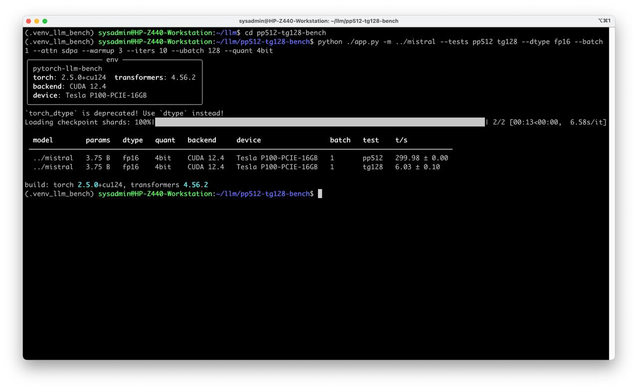The height and width of the screenshot is (390, 638).
Task: Click the window title sysadmin@HP-Z440-Workstation
Action: [x=319, y=21]
